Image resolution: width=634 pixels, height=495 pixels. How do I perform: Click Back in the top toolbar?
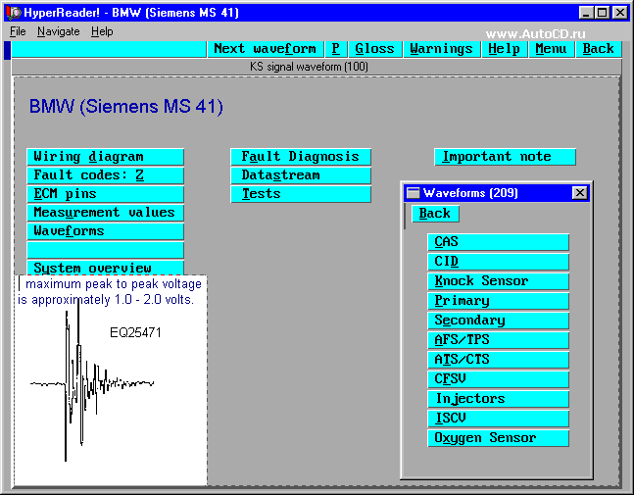point(598,49)
